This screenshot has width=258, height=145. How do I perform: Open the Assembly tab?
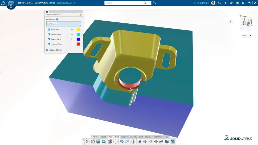[133, 137]
